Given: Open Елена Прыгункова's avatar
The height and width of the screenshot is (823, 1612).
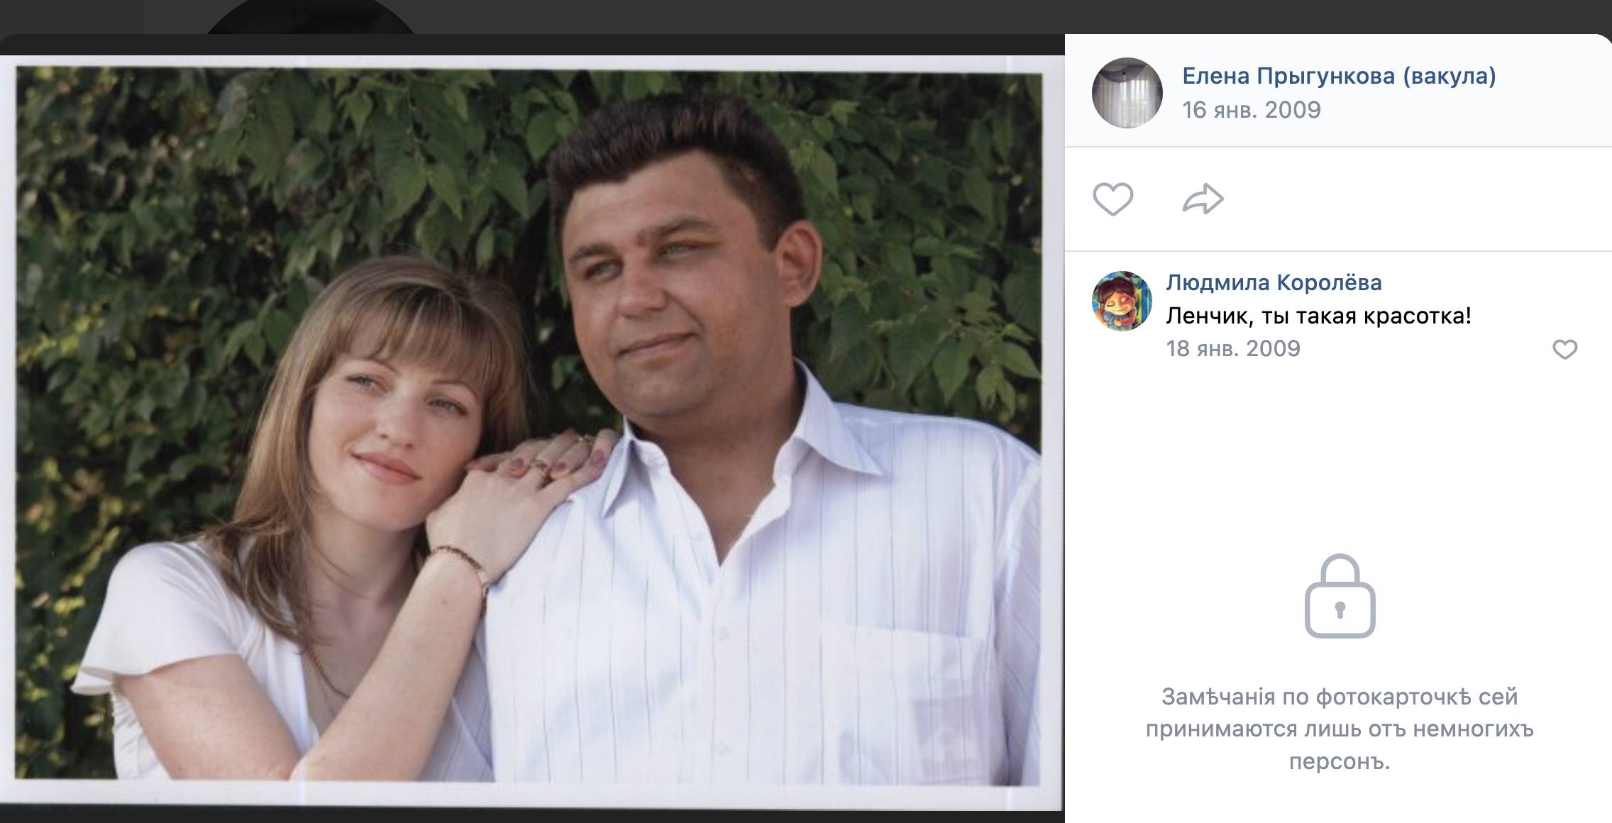Looking at the screenshot, I should tap(1127, 93).
